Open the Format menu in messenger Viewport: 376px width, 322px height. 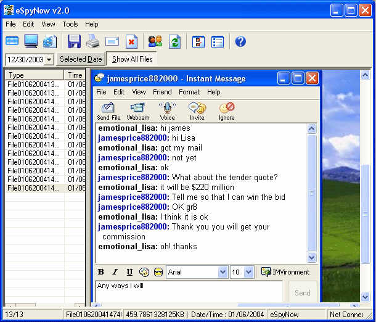tap(189, 92)
